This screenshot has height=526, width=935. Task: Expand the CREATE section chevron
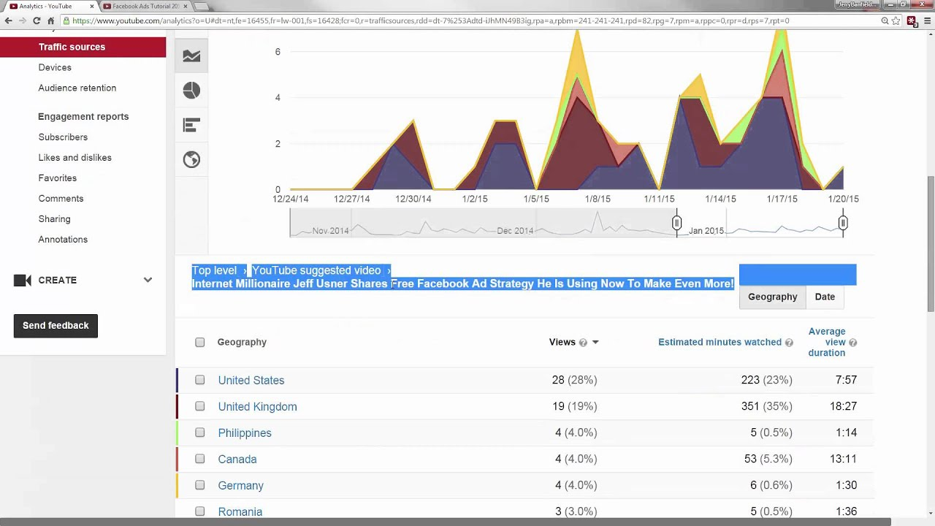(148, 280)
